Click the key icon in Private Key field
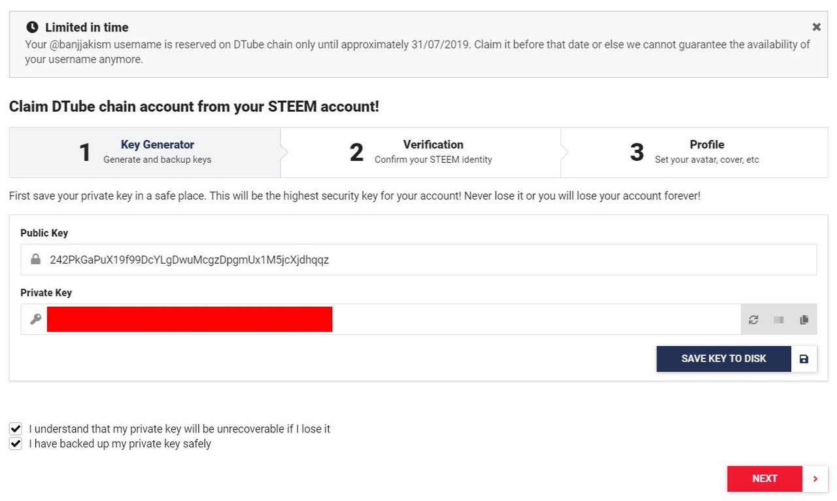This screenshot has height=501, width=837. 36,319
